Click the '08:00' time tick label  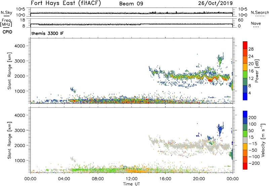(98, 179)
